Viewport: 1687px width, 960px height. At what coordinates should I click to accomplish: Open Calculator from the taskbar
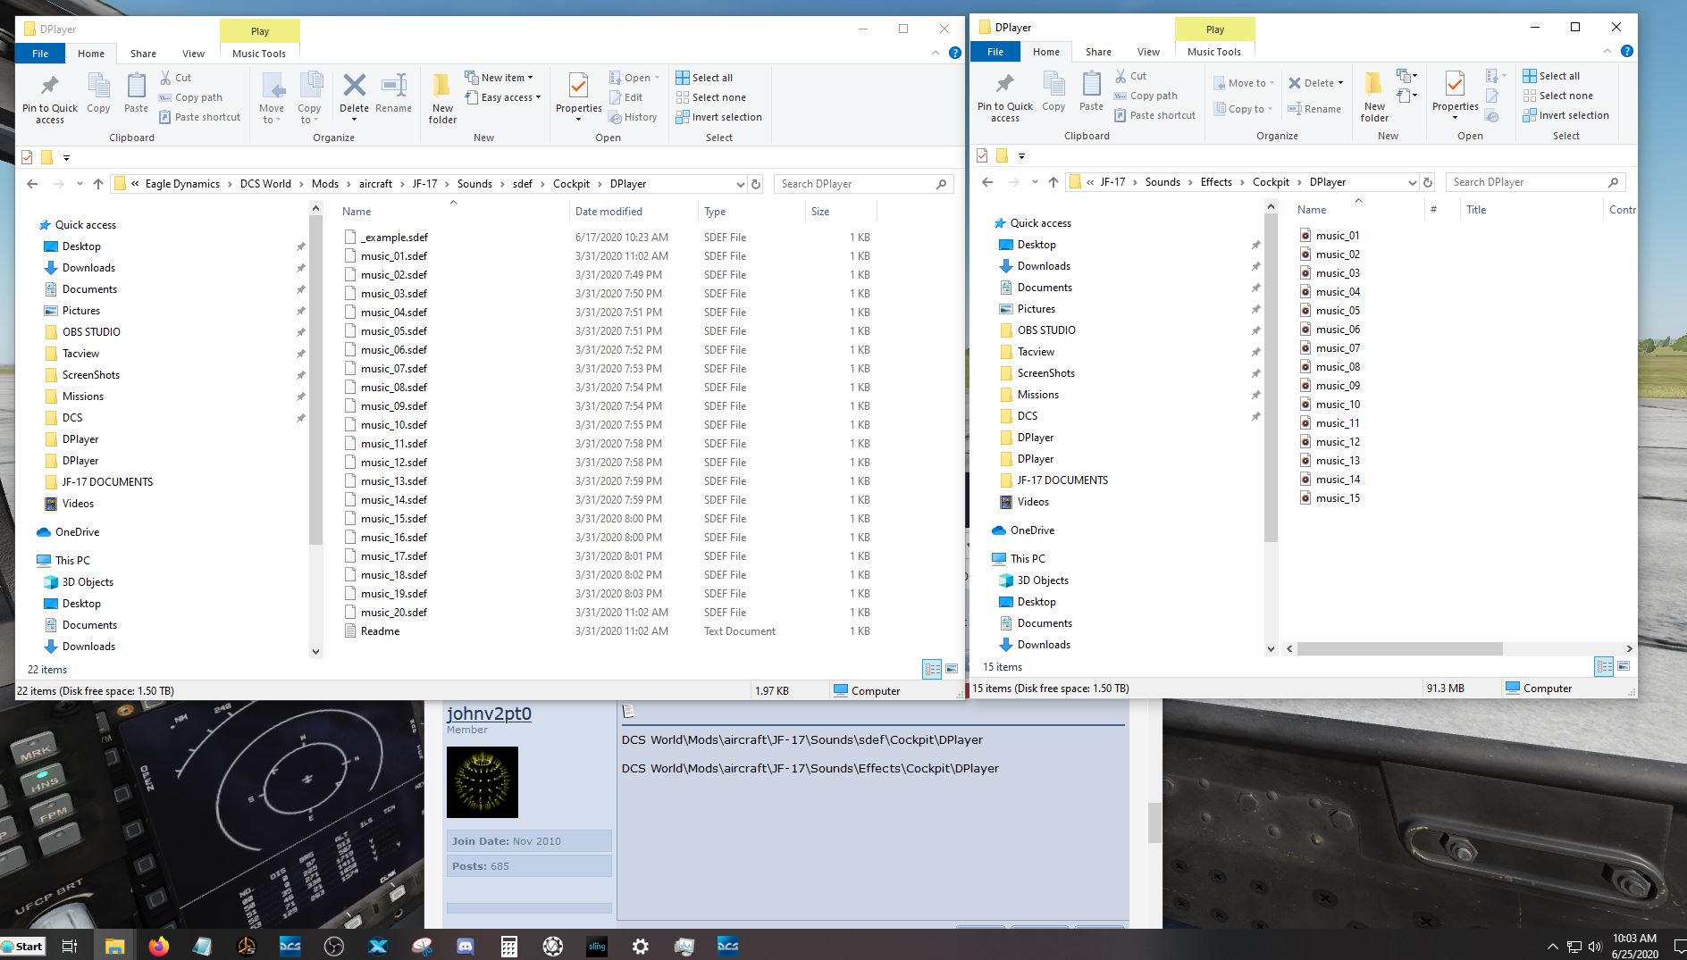[x=508, y=947]
